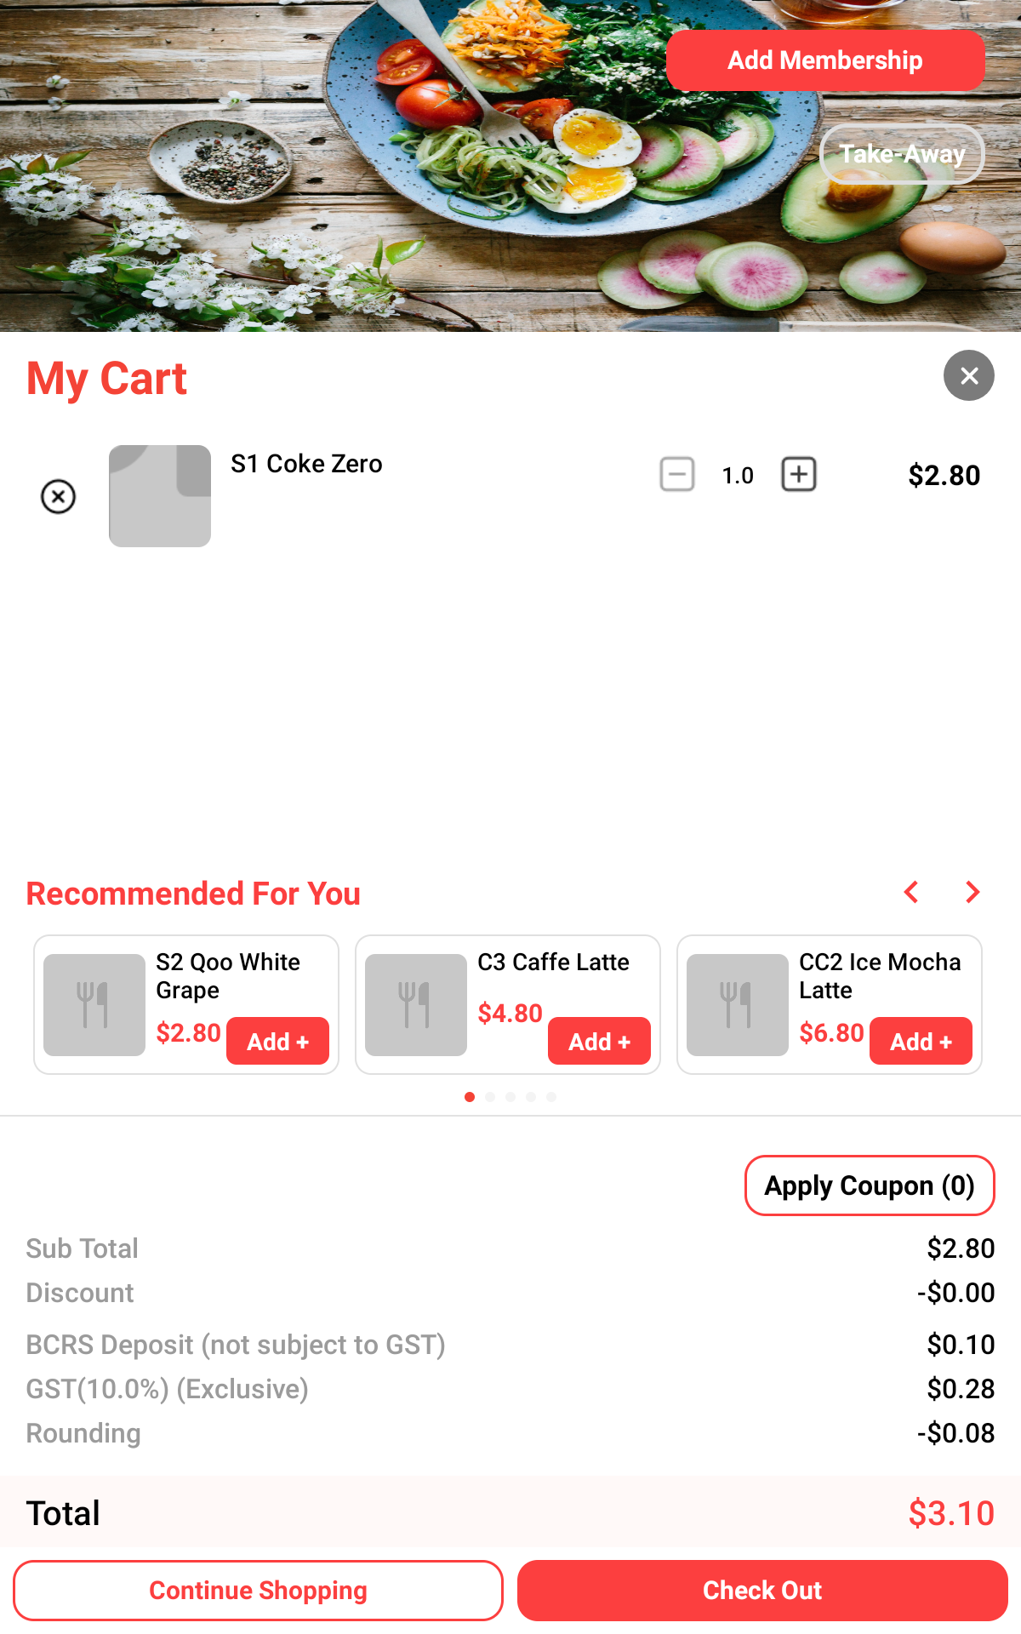Toggle the Take-Away order mode
Image resolution: width=1021 pixels, height=1634 pixels.
click(x=902, y=154)
